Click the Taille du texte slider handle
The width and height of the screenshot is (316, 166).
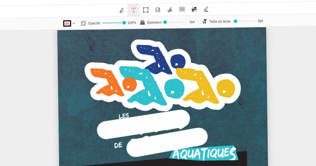tap(235, 21)
